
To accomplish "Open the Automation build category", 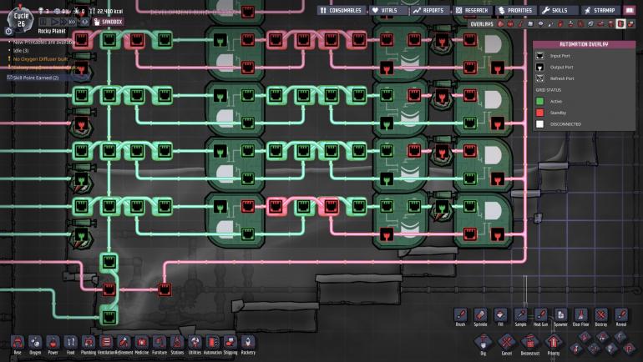I will (x=212, y=344).
